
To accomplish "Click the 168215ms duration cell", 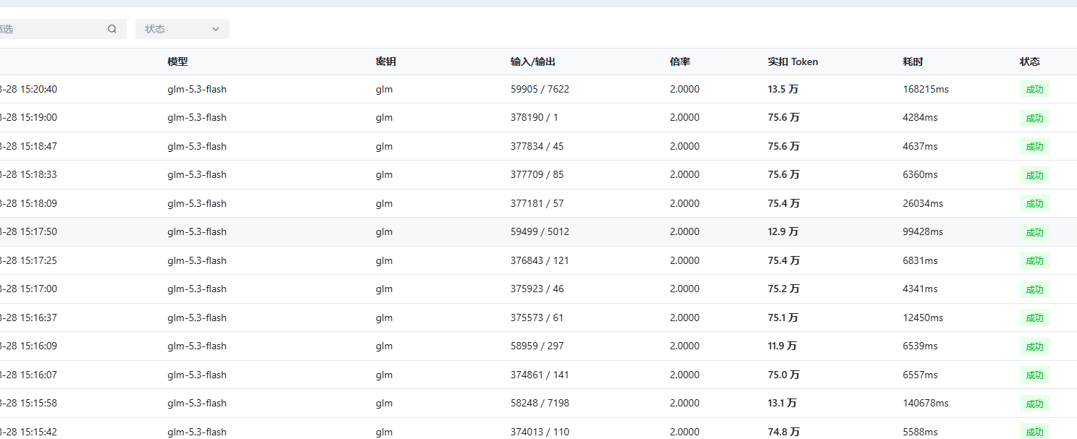I will point(926,89).
